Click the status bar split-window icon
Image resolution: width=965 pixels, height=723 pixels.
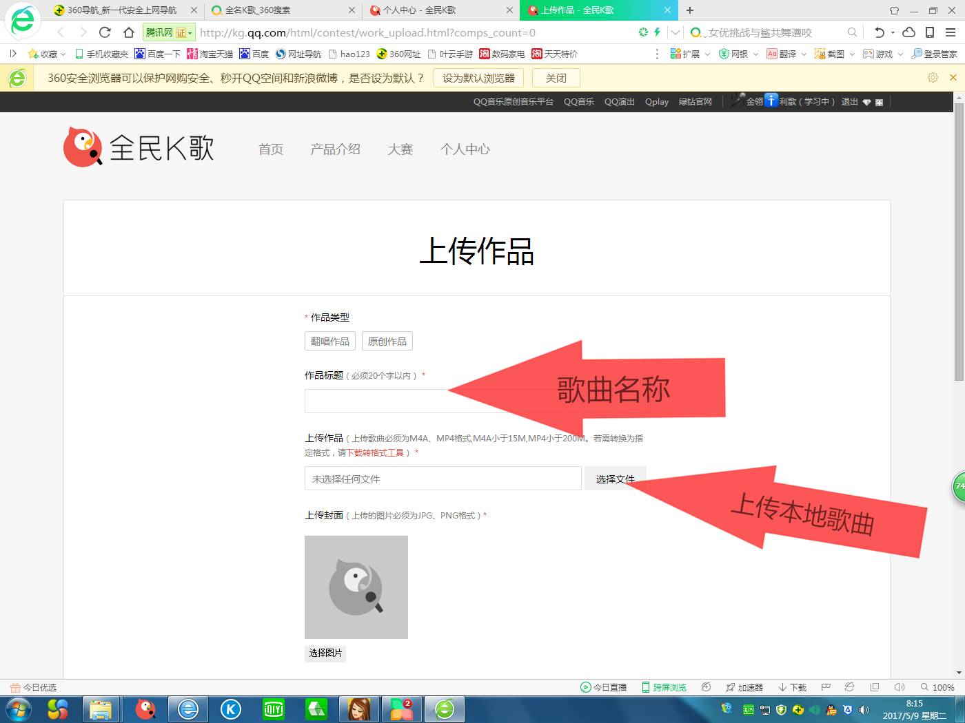[x=875, y=687]
